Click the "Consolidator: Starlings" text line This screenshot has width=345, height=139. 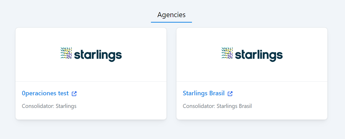(49, 106)
